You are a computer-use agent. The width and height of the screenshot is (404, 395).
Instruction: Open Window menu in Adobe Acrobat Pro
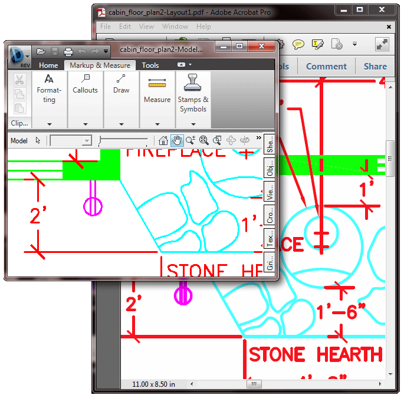click(x=175, y=27)
